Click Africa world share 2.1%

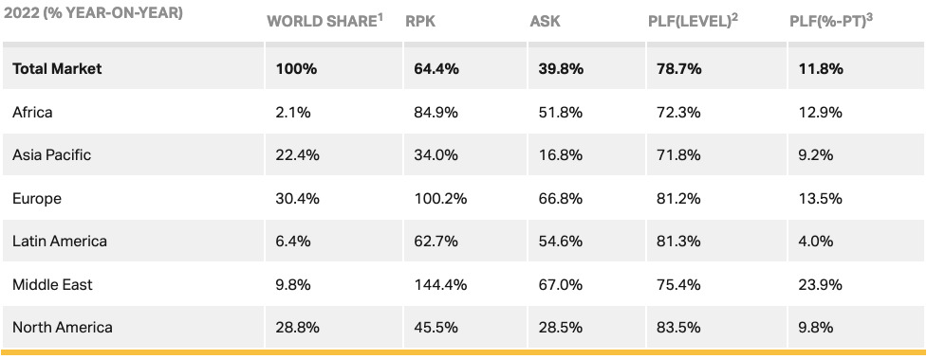tap(292, 112)
